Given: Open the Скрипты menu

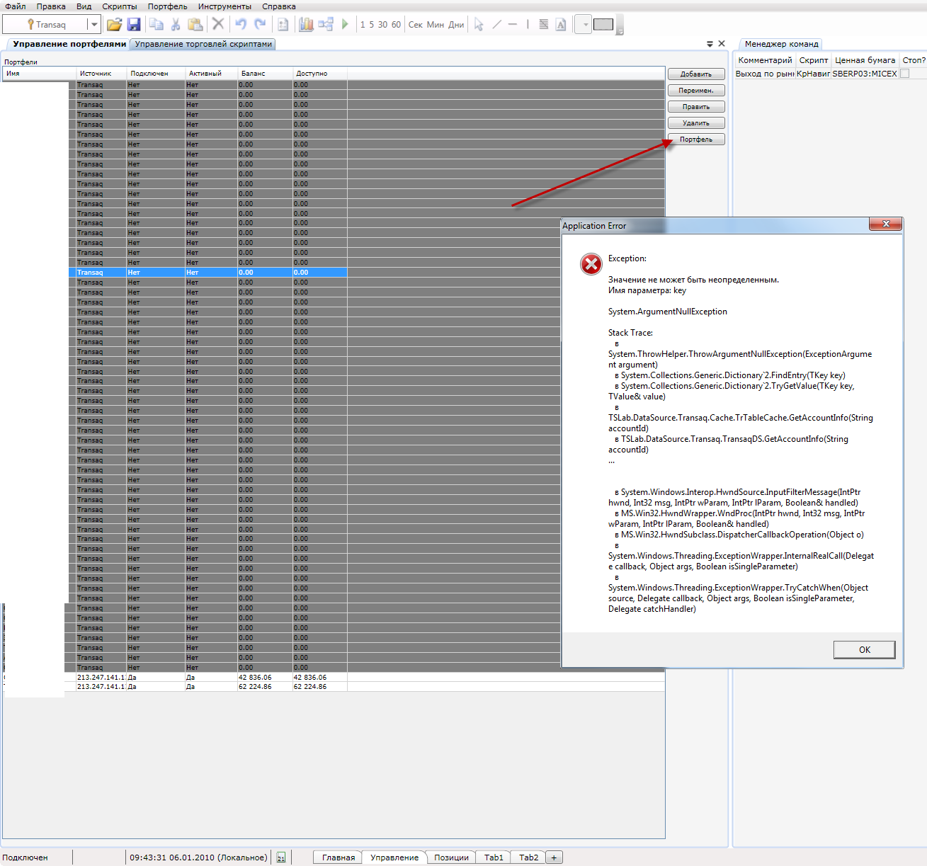Looking at the screenshot, I should point(119,6).
